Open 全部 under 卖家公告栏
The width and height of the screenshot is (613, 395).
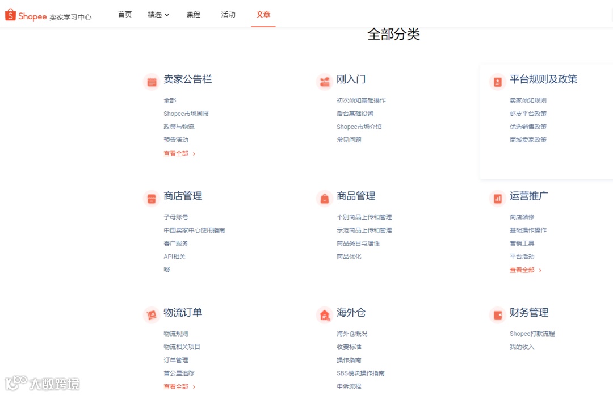coord(170,100)
